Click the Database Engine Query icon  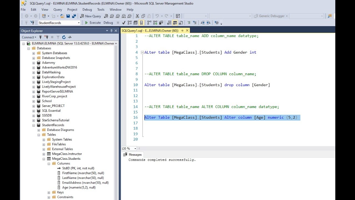click(106, 16)
